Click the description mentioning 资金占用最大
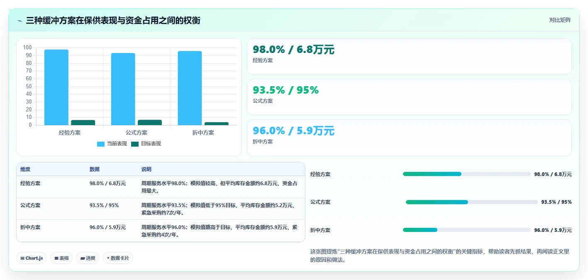Viewport: 588px width, 280px height. [220, 187]
